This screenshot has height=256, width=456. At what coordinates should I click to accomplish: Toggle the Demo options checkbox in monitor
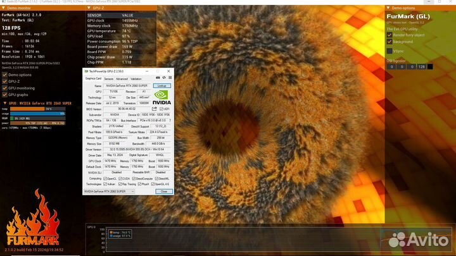4,75
